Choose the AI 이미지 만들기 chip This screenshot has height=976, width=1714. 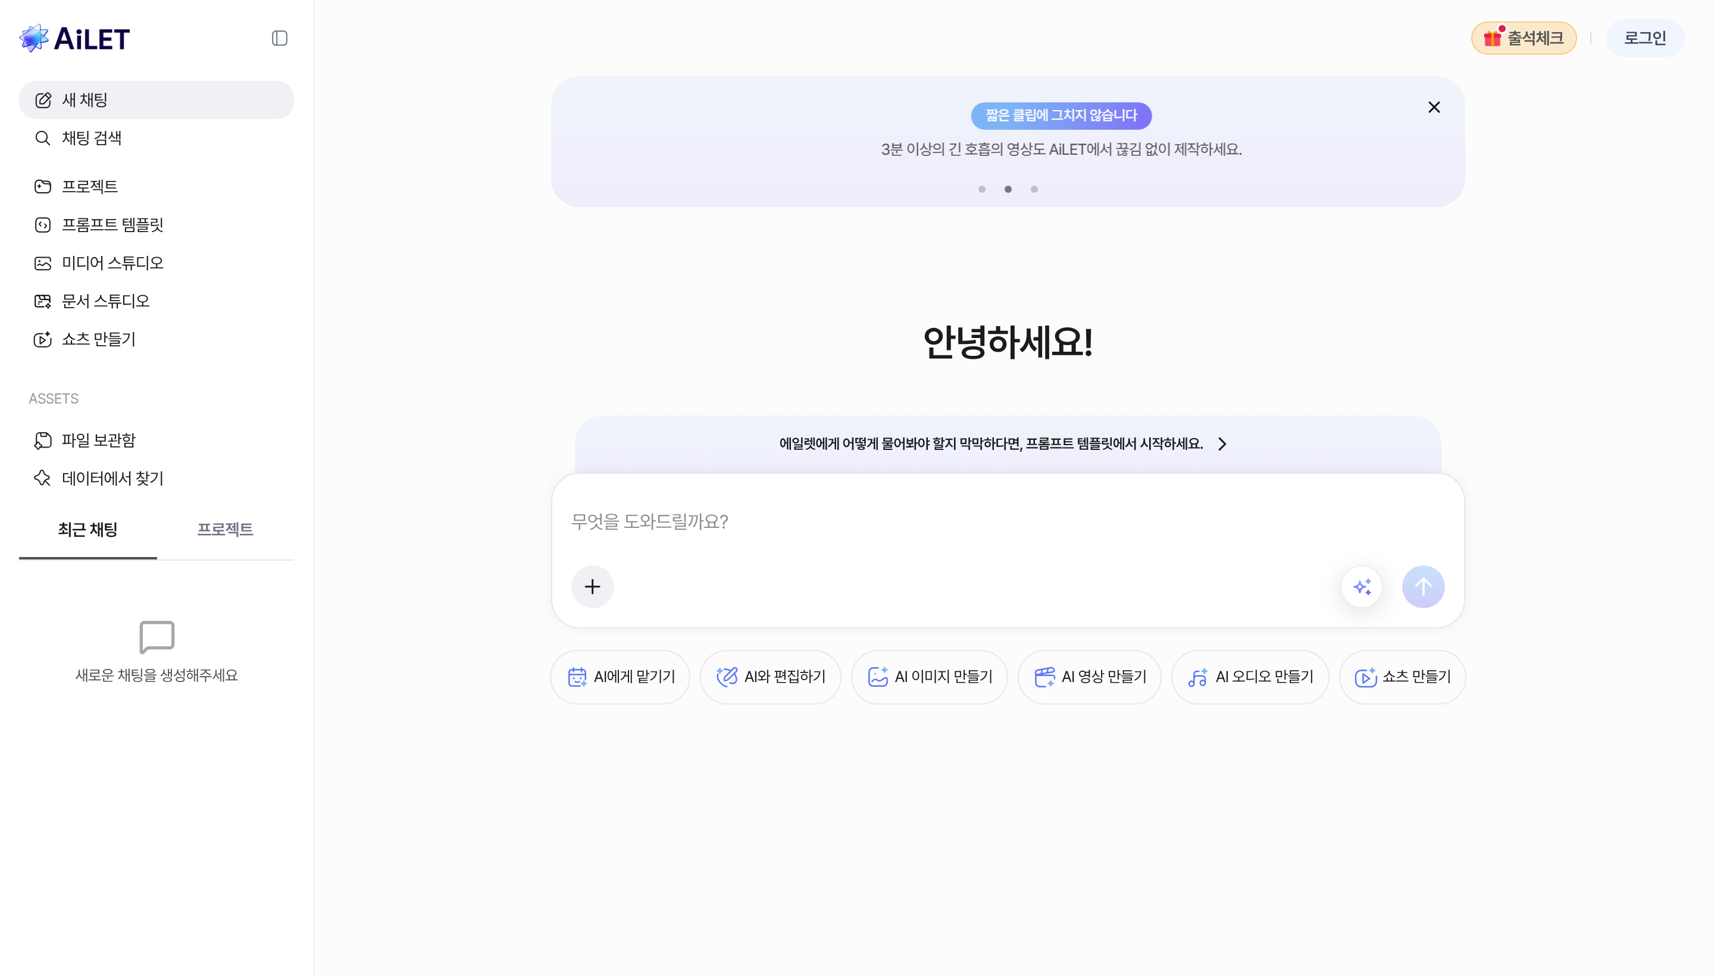point(929,677)
